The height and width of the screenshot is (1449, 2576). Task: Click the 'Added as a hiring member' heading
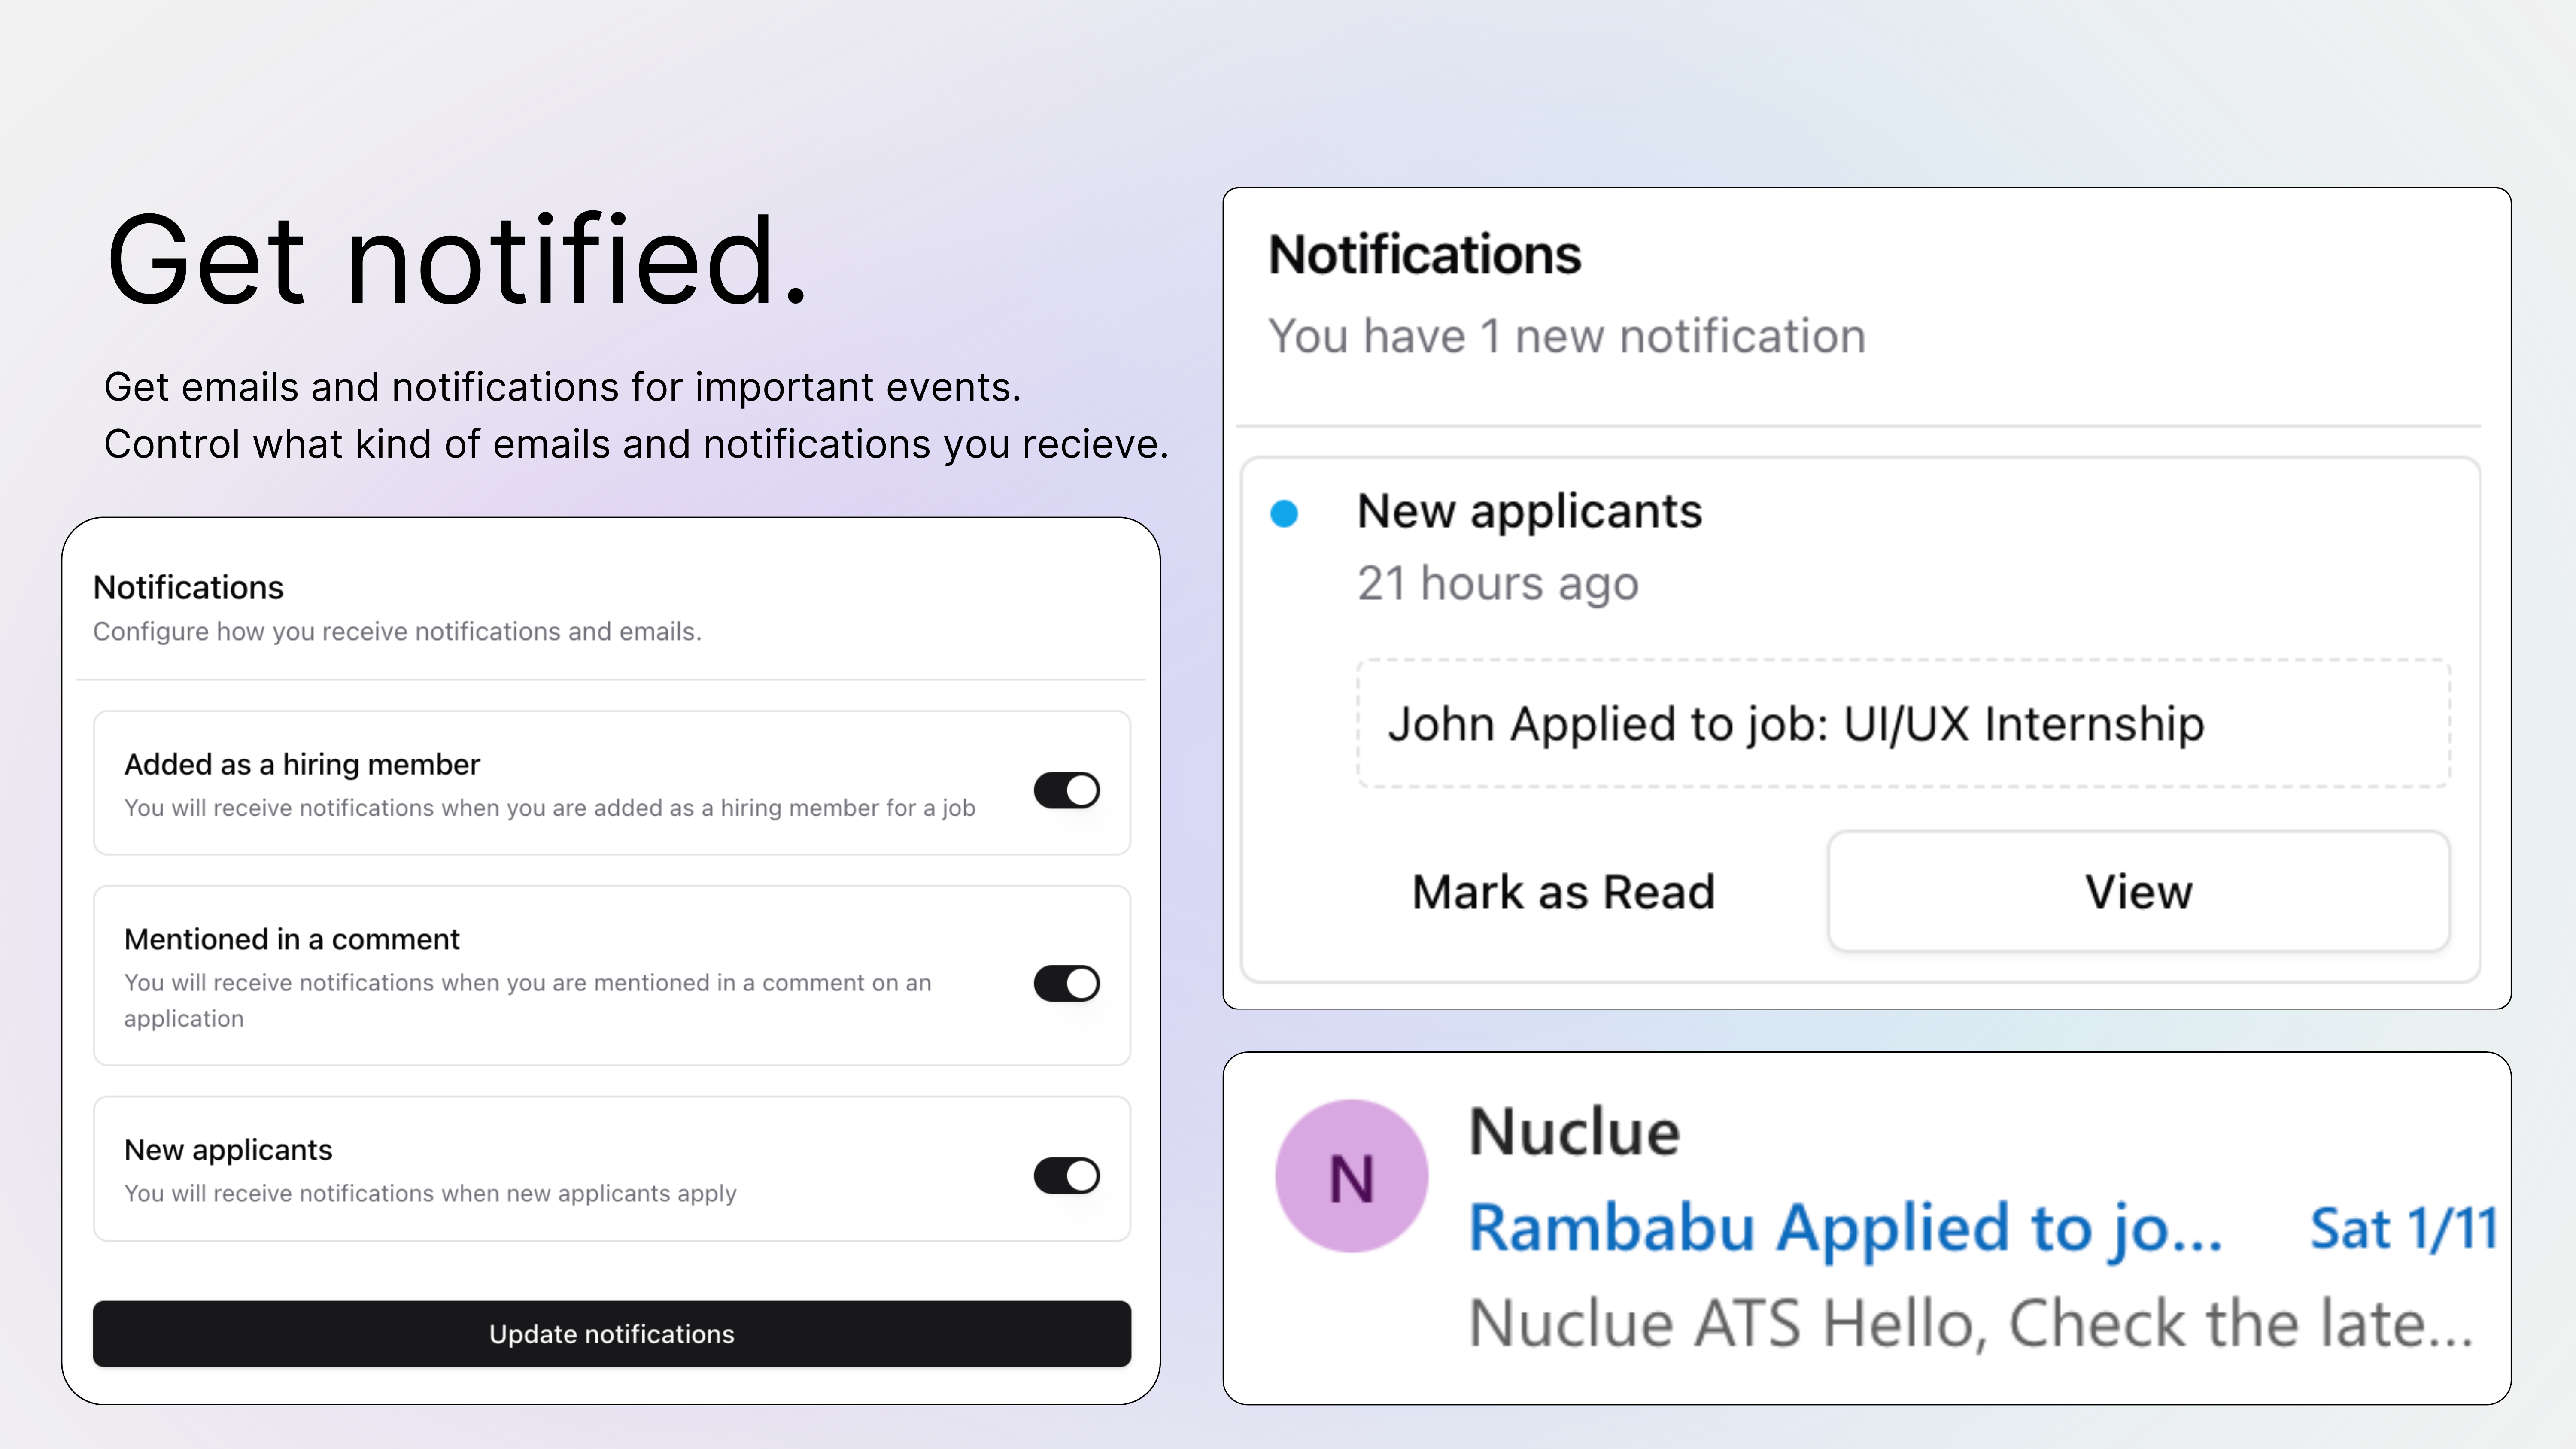[x=302, y=765]
